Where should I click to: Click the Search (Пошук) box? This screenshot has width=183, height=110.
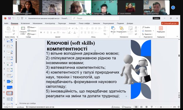click(x=95, y=18)
